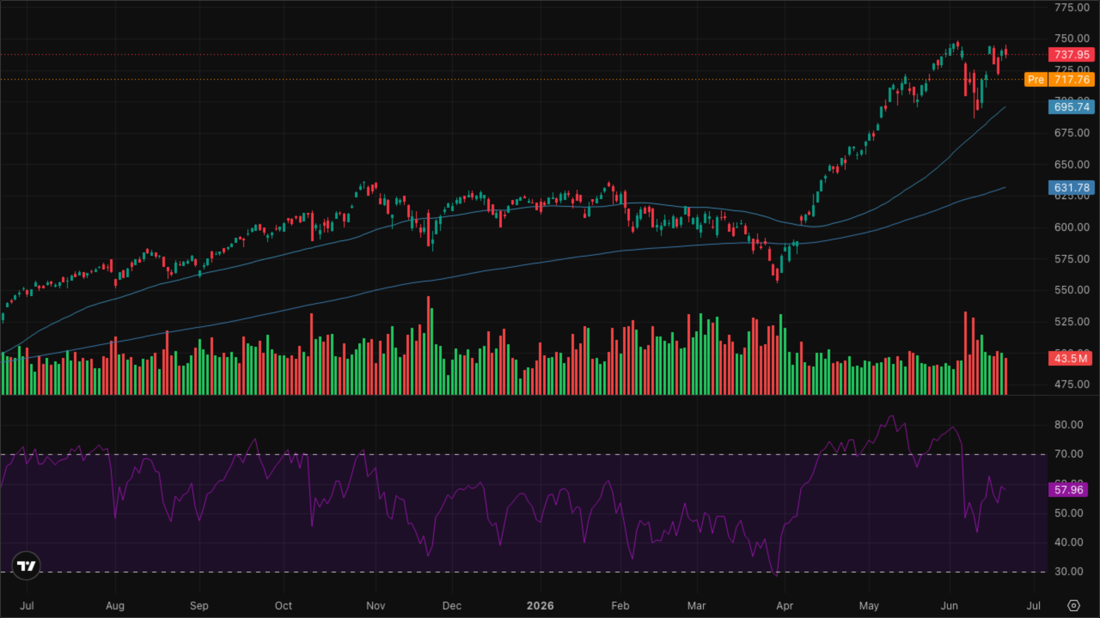This screenshot has width=1100, height=618.
Task: Click the 750.00 price axis label
Action: [x=1072, y=39]
